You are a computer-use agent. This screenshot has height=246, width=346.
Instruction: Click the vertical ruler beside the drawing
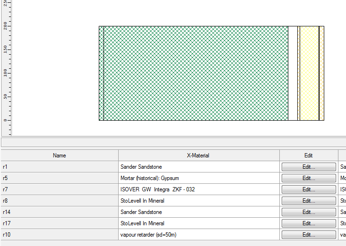tap(6, 71)
